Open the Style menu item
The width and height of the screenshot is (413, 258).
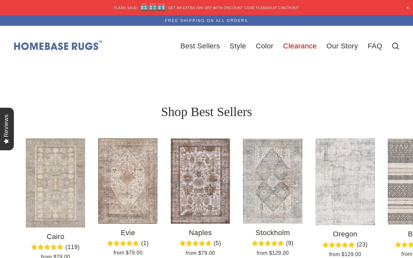[238, 46]
